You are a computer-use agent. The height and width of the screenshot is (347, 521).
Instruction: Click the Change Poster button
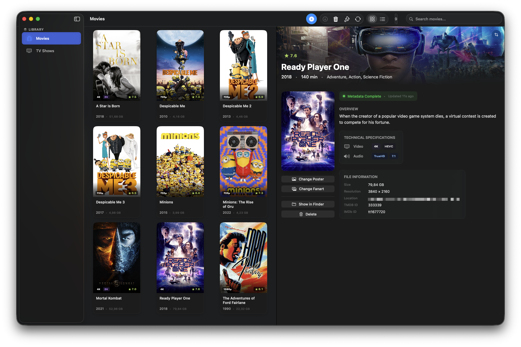pyautogui.click(x=308, y=179)
